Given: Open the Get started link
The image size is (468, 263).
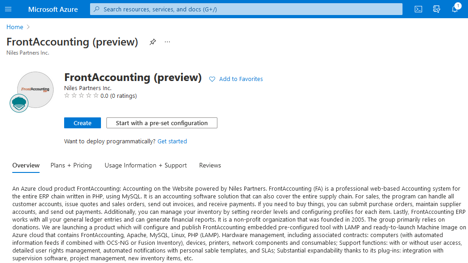Looking at the screenshot, I should click(172, 142).
